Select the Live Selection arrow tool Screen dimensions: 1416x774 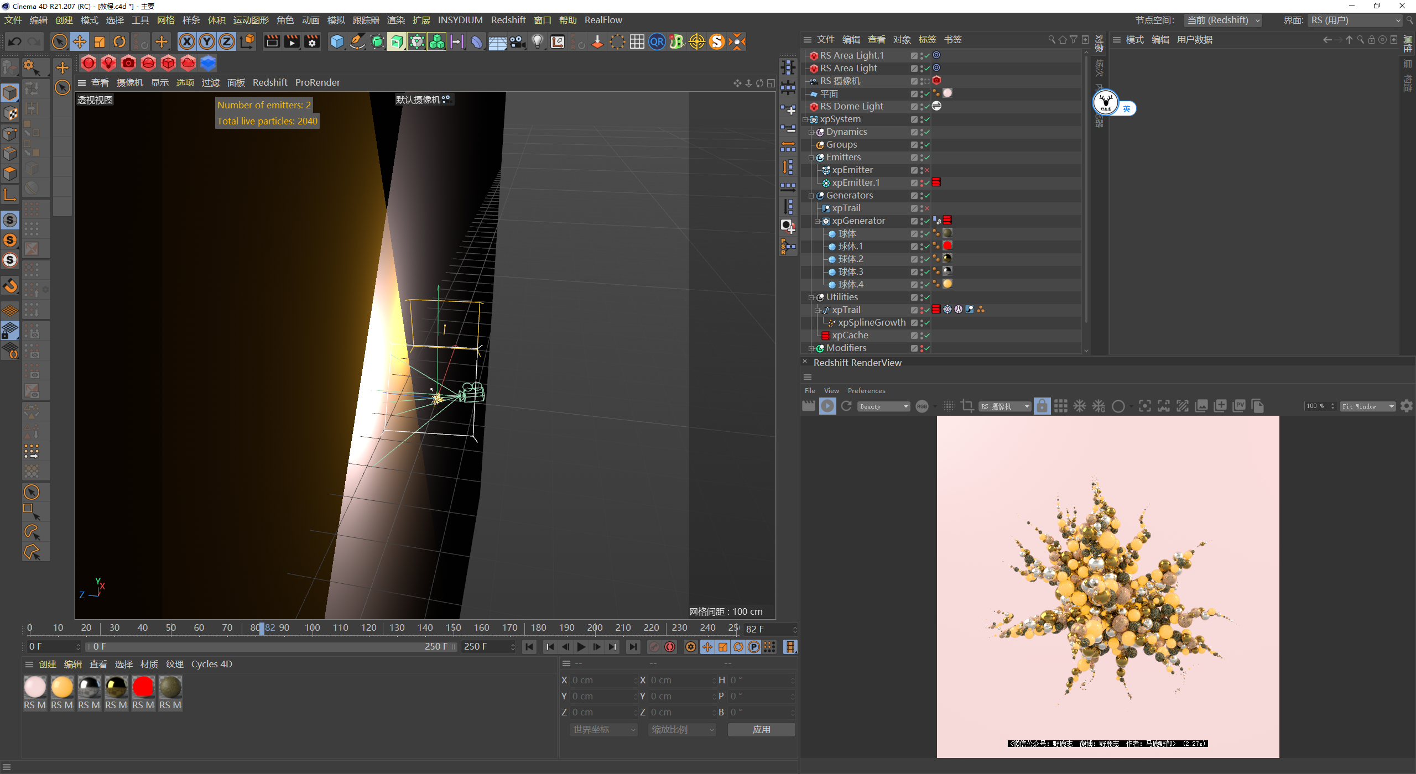click(x=59, y=42)
